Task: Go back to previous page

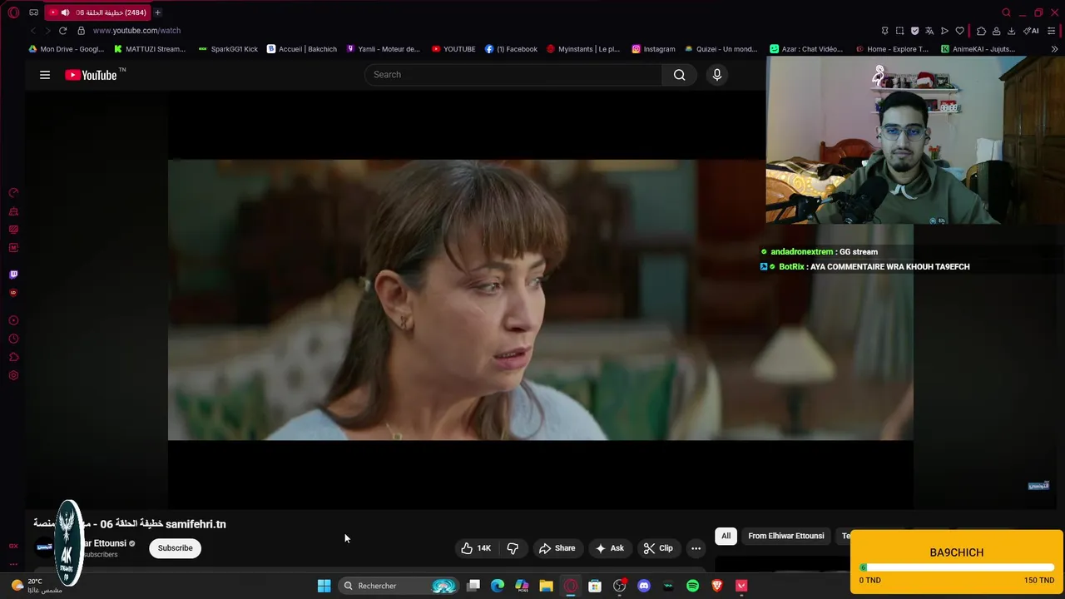Action: (x=32, y=31)
